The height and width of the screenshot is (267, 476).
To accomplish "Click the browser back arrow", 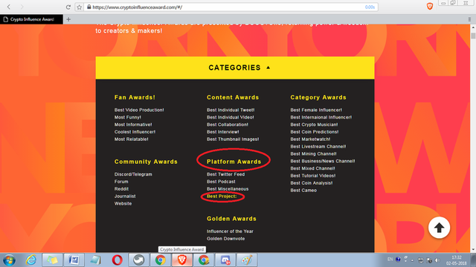I will point(9,7).
